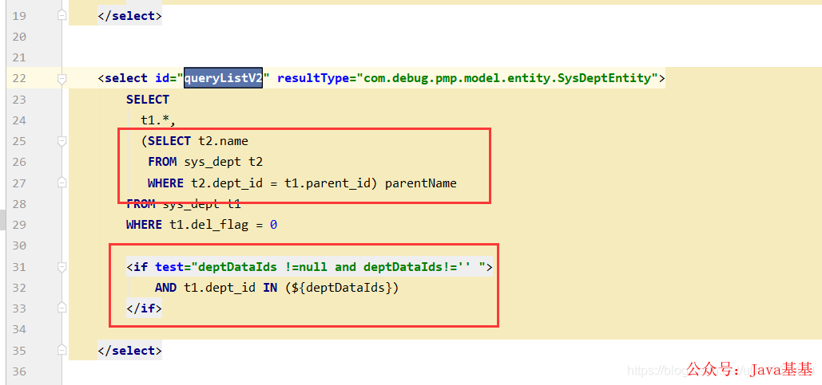Image resolution: width=822 pixels, height=385 pixels.
Task: Collapse the queryListV2 select block at line 22
Action: point(62,78)
